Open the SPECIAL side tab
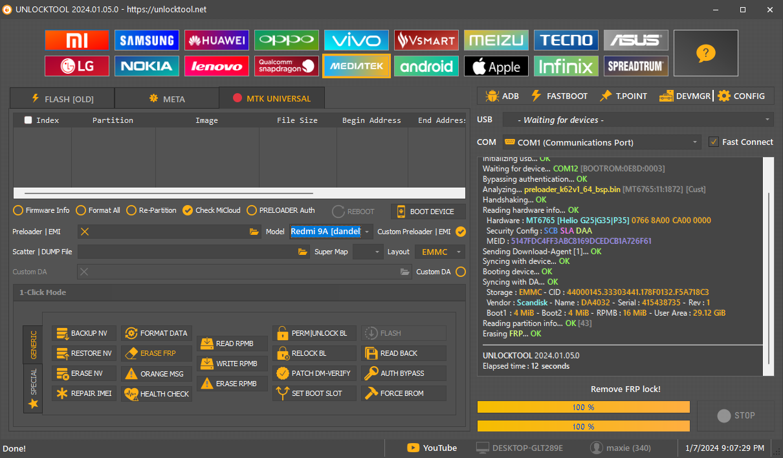The width and height of the screenshot is (783, 458). (34, 387)
